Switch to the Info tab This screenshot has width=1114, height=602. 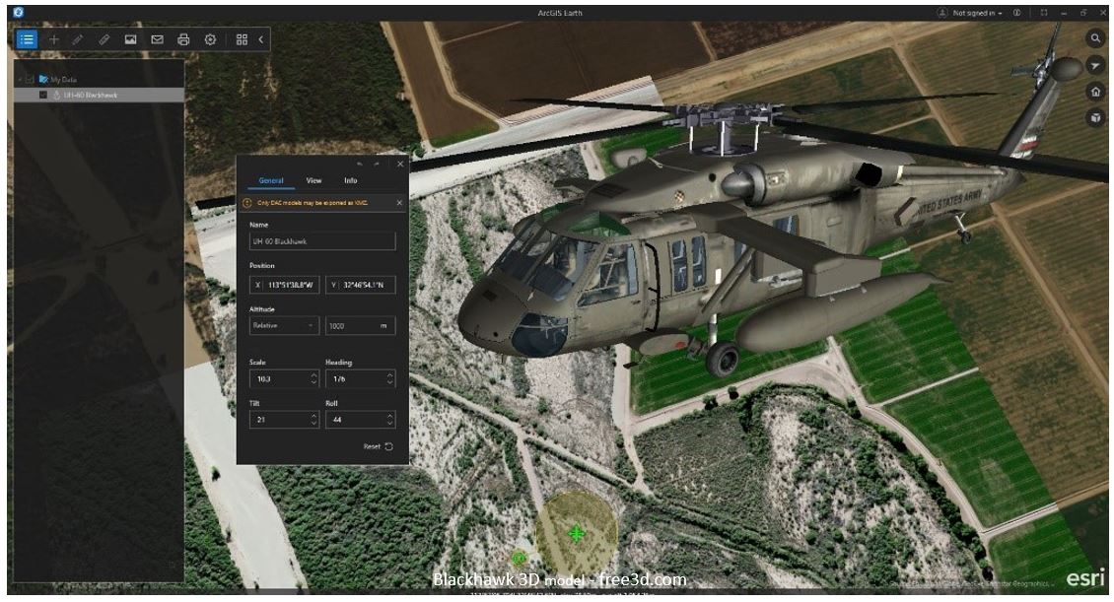point(351,181)
